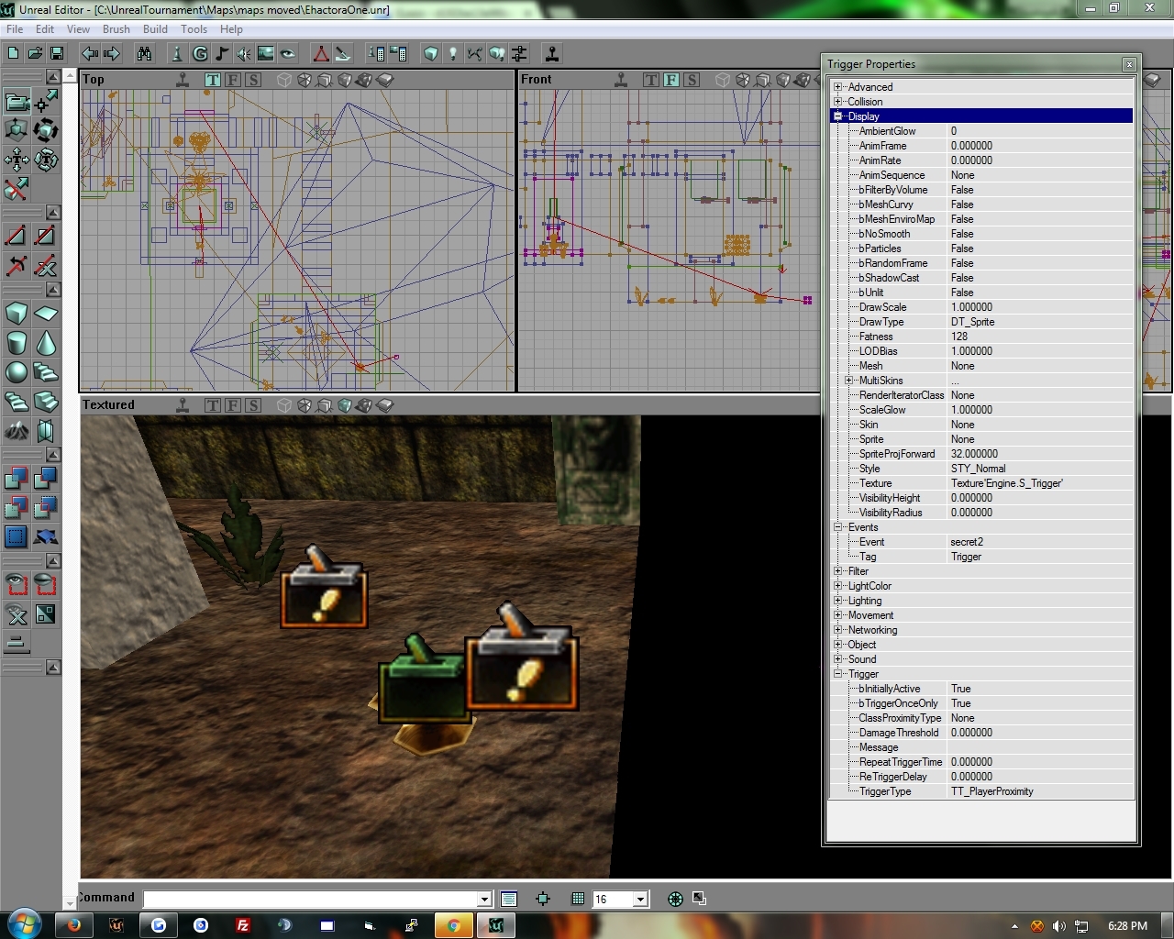
Task: Open the Texture browser picture icon
Action: pos(265,53)
